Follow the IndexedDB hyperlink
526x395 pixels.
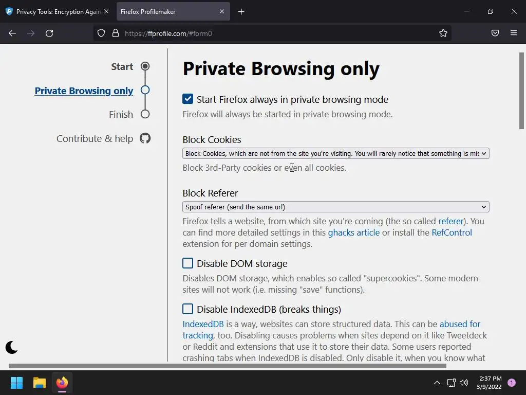pyautogui.click(x=203, y=324)
